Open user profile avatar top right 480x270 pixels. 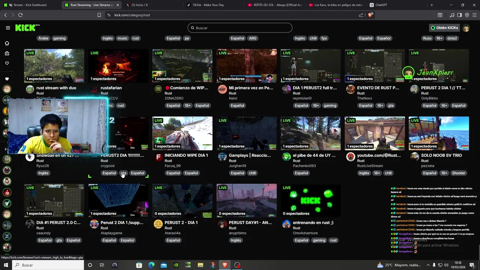pos(466,28)
